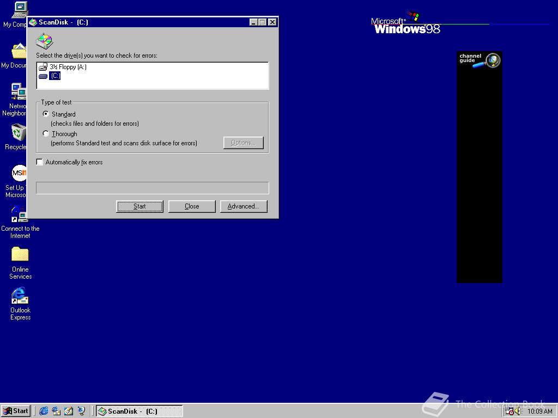Click the grayed Options button
The image size is (558, 418).
(x=244, y=143)
